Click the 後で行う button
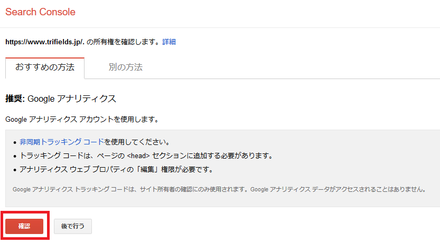The width and height of the screenshot is (440, 243). coord(73,226)
